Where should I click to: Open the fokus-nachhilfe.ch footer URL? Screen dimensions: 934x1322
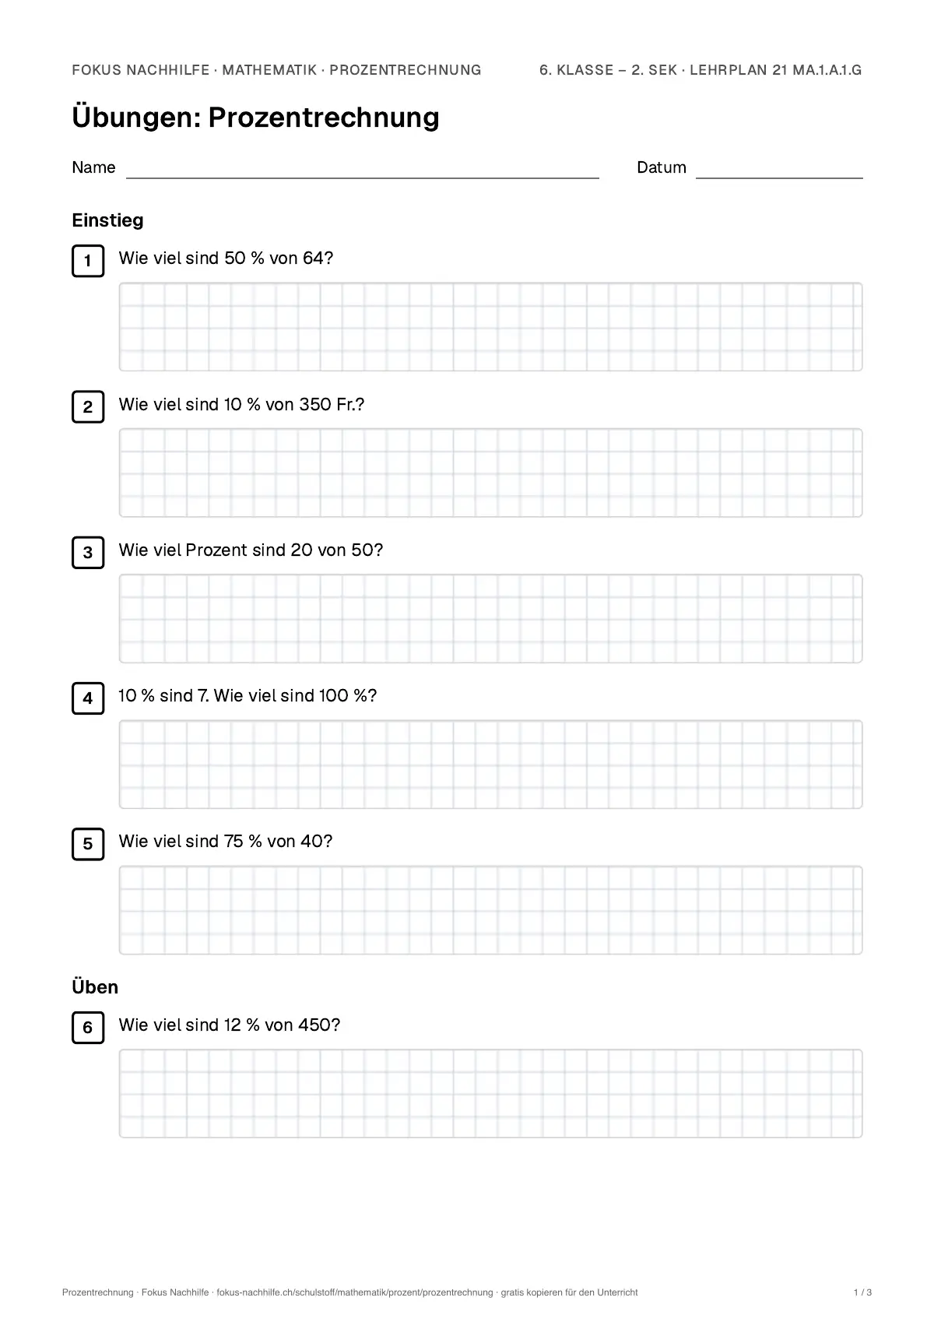[355, 1292]
